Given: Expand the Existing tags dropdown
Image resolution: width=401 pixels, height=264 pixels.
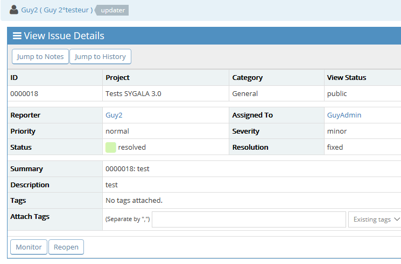Looking at the screenshot, I should tap(376, 219).
